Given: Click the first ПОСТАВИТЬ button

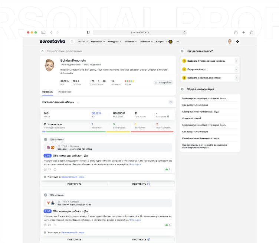Looking at the screenshot, I should (x=141, y=184).
